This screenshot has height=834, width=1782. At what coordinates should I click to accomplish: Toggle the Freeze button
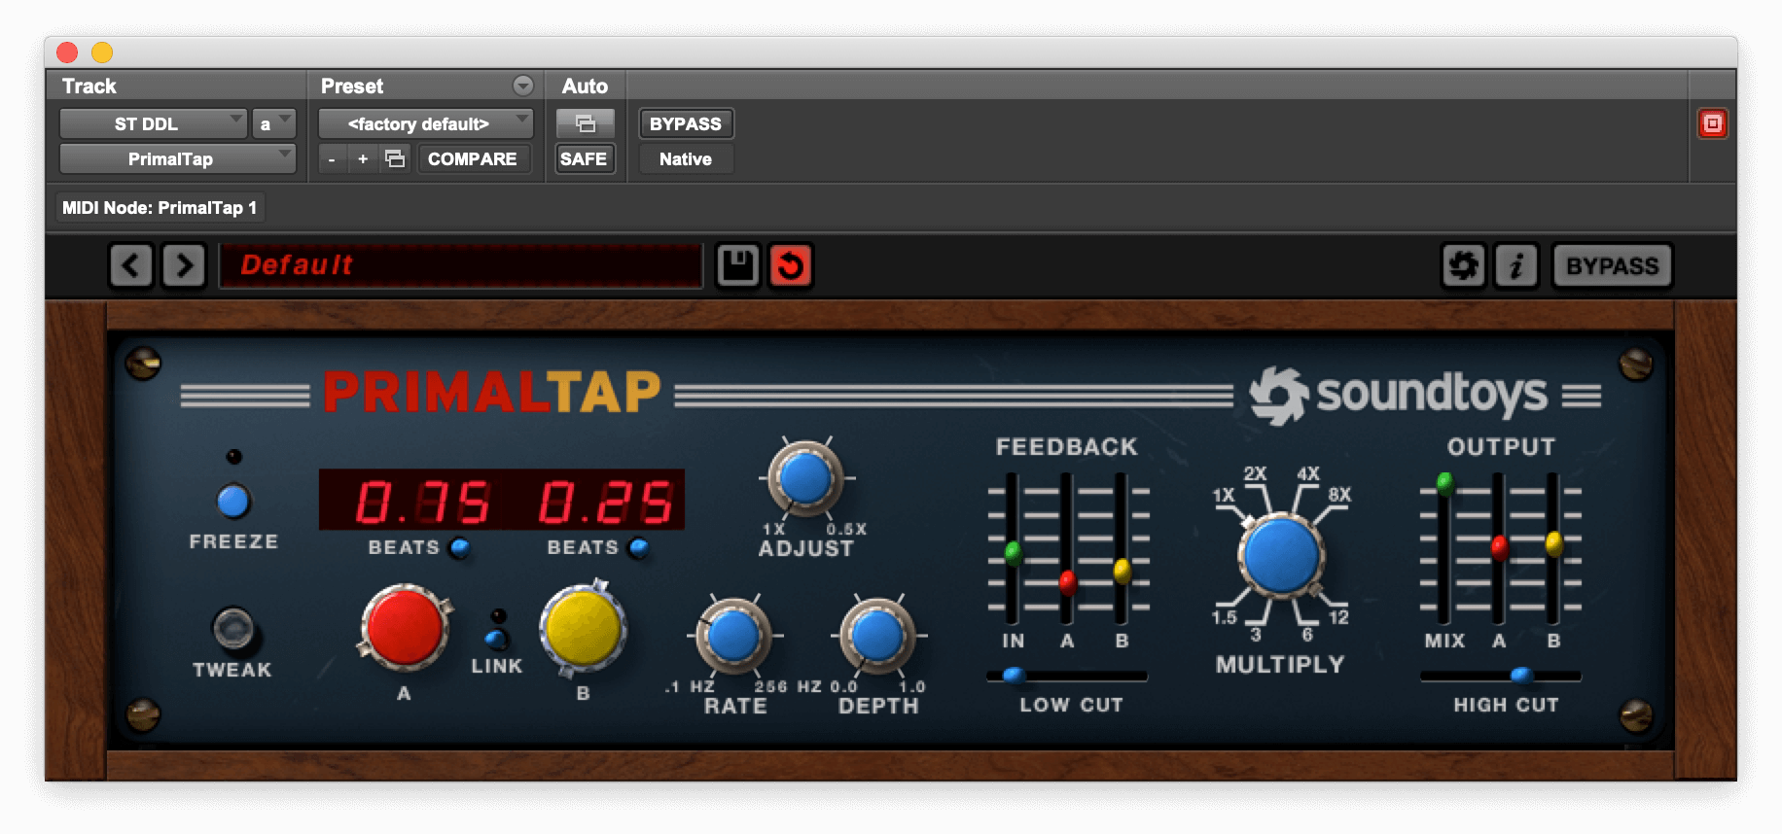coord(233,502)
